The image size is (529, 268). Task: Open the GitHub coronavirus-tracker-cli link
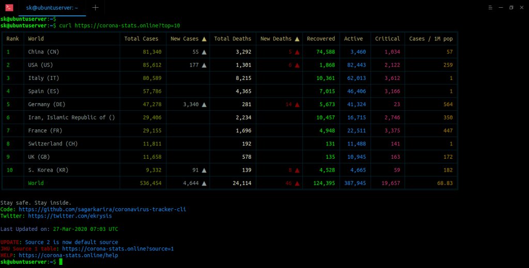(102, 209)
